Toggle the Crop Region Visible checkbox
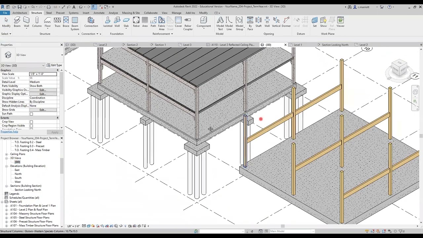 pos(31,126)
